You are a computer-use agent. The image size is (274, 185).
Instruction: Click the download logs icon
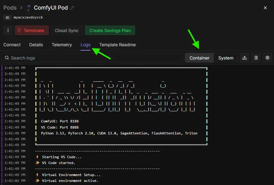[245, 58]
